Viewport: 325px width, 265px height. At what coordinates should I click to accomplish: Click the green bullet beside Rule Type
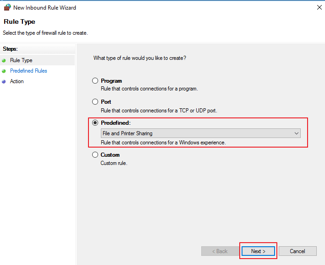coord(4,60)
